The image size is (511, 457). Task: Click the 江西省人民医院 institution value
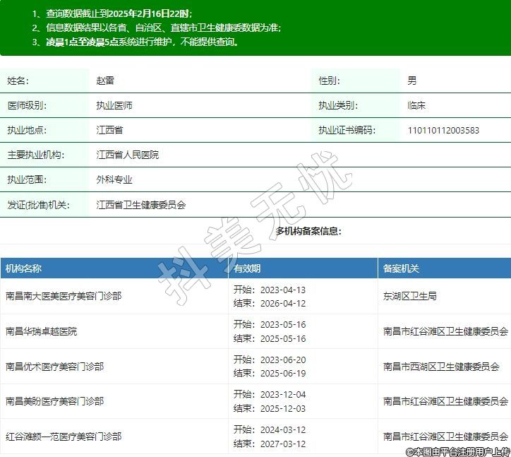128,155
